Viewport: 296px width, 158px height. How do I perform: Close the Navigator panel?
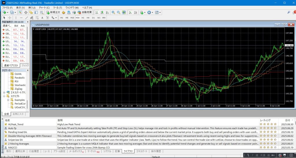[27, 70]
